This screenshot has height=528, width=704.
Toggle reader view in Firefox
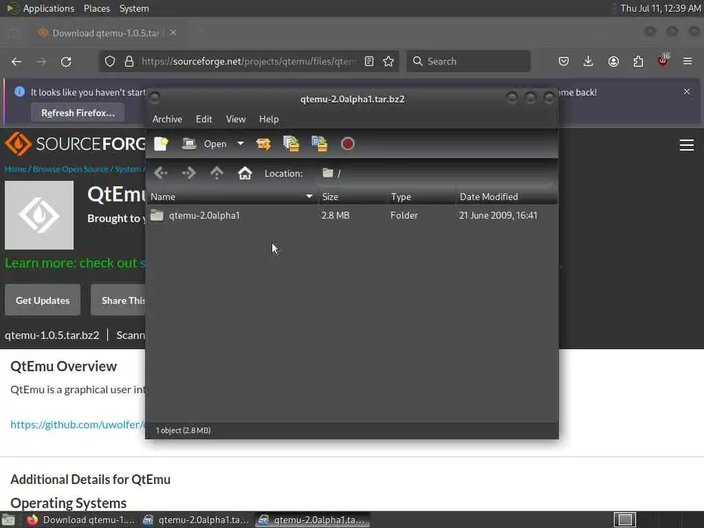(369, 61)
